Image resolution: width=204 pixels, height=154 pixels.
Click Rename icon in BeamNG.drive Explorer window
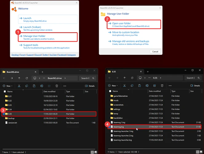click(x=42, y=86)
